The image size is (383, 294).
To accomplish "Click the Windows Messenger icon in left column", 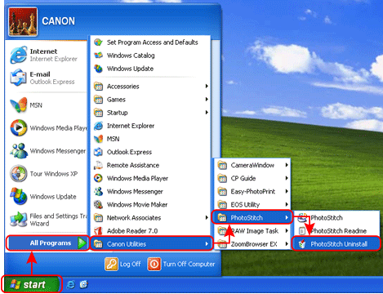I will tap(18, 150).
